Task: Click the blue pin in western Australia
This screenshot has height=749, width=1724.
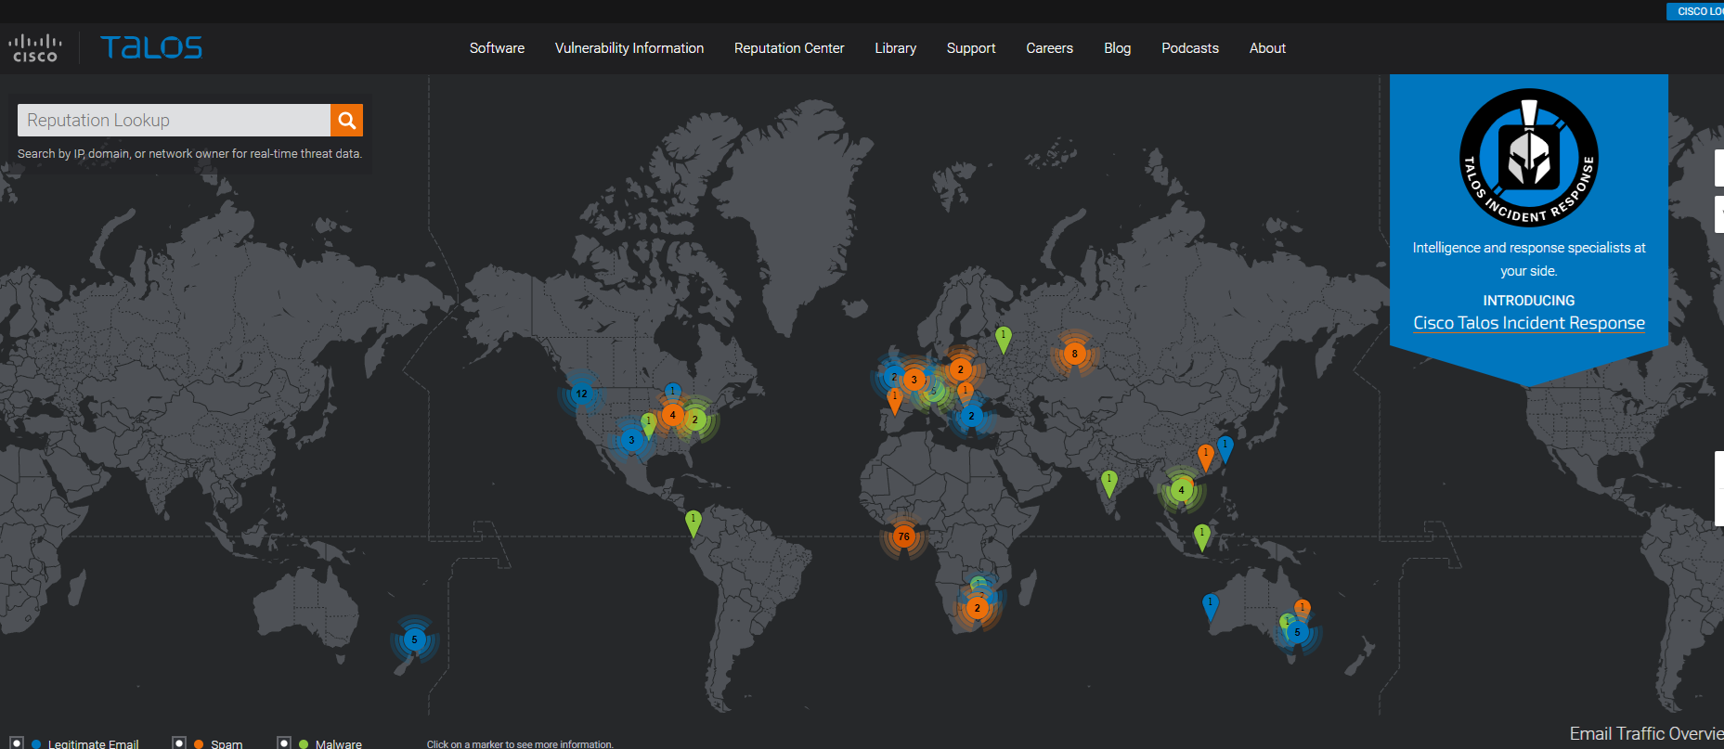Action: coord(1210,607)
